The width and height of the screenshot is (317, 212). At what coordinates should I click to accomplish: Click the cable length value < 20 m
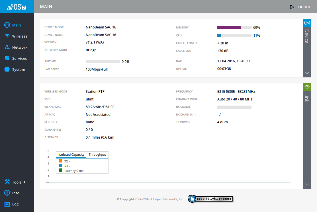[223, 43]
